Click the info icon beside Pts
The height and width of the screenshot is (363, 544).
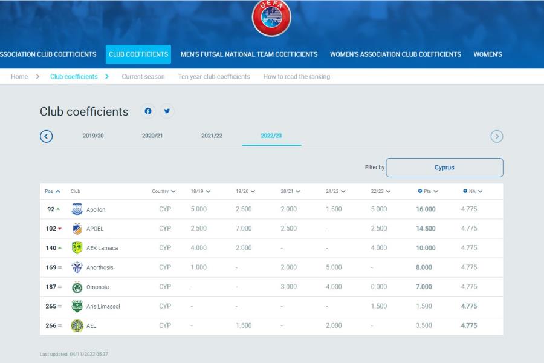[420, 191]
